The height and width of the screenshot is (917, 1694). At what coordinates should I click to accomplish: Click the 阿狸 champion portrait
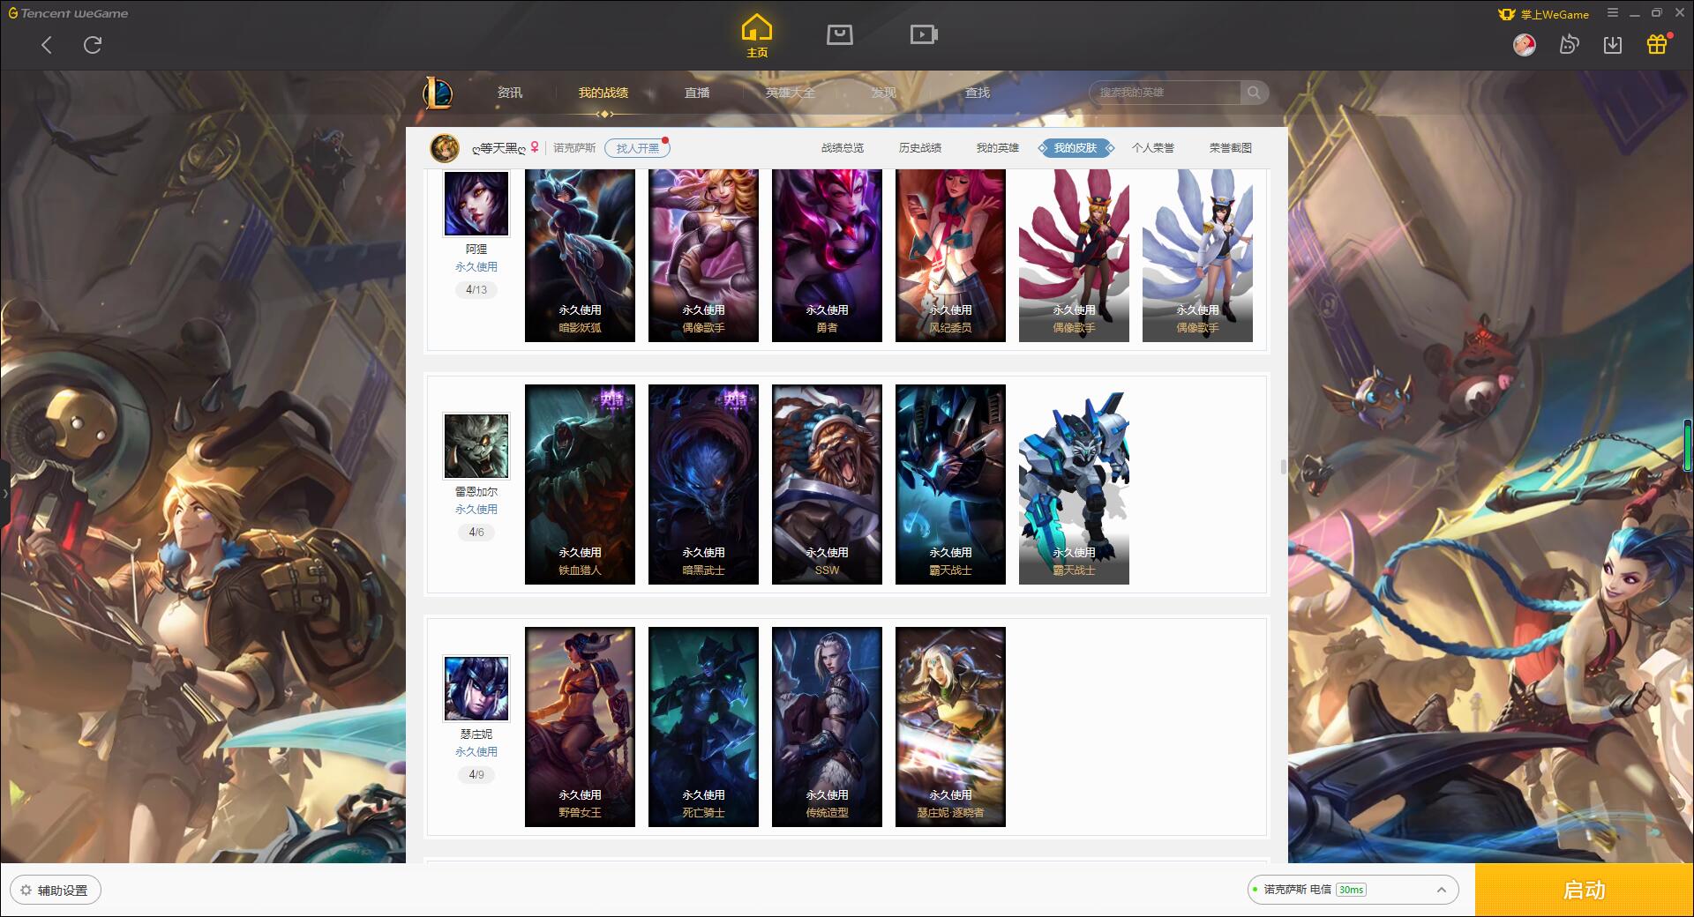pyautogui.click(x=476, y=203)
